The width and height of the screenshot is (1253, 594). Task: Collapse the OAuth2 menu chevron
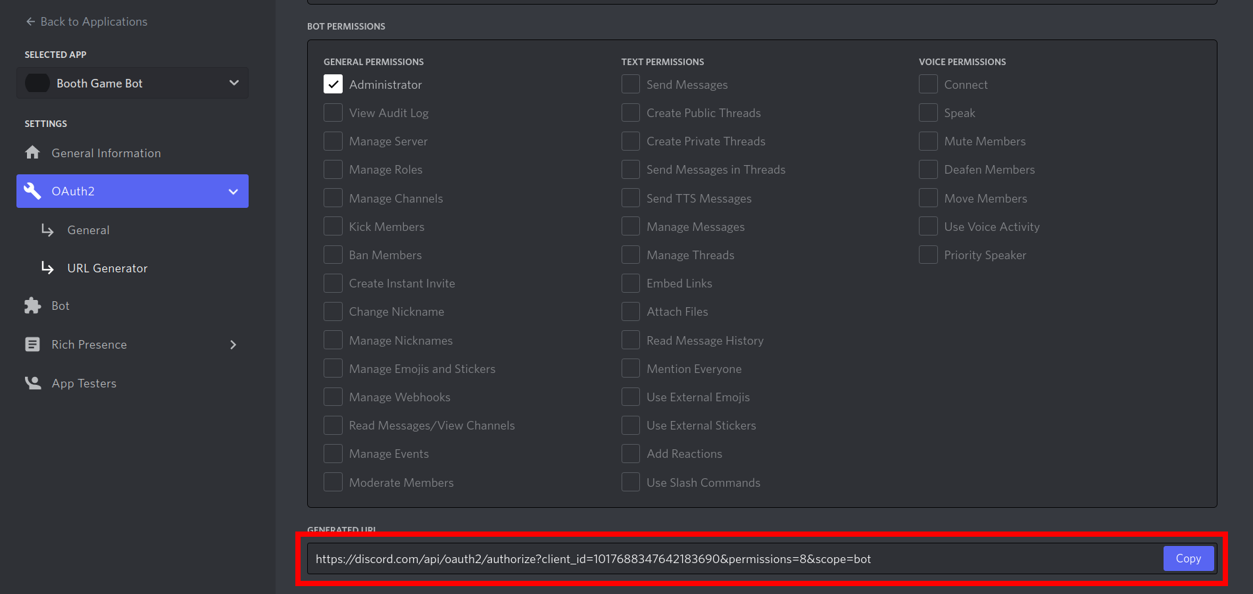pos(233,191)
